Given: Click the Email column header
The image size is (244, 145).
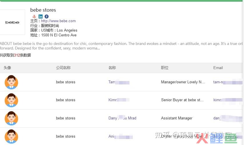Looking at the screenshot, I should point(218,68).
